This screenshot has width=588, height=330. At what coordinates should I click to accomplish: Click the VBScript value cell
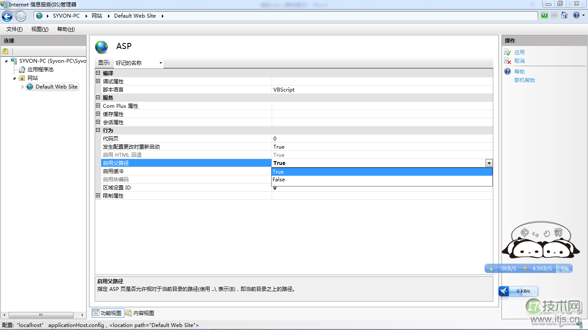tap(382, 90)
